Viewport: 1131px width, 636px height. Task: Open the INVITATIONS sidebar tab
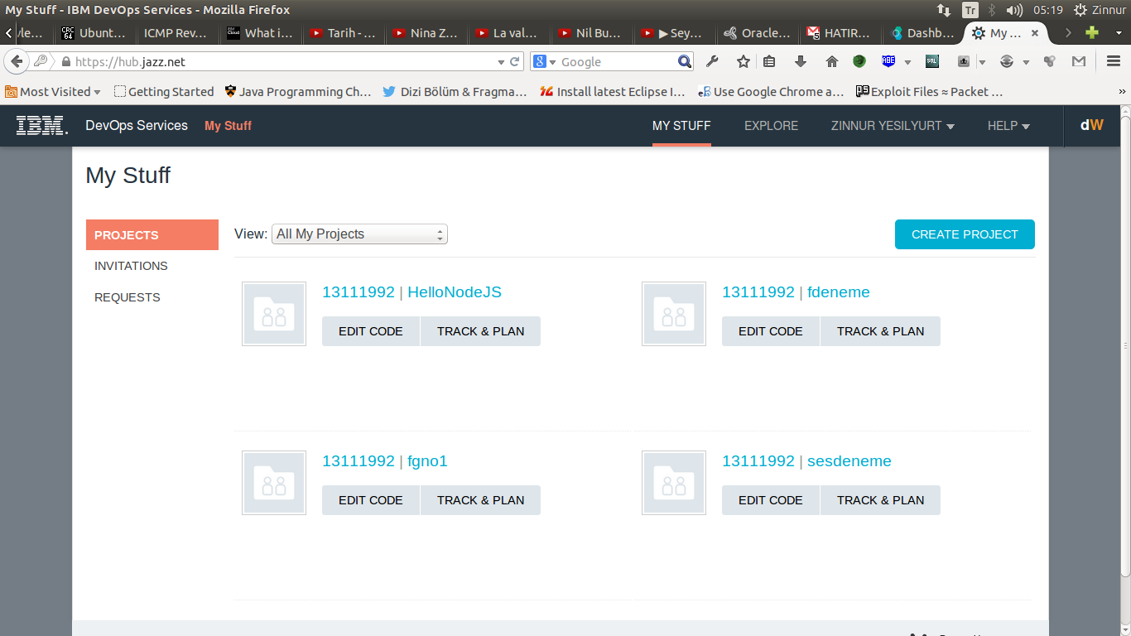[x=131, y=266]
